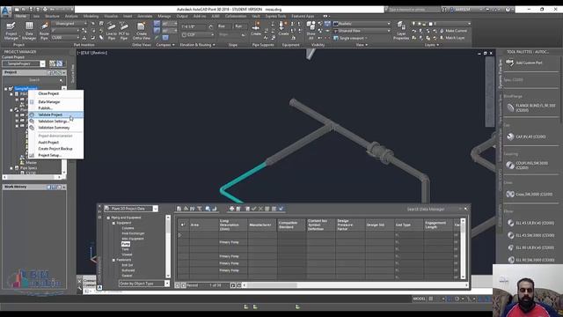Screen dimensions: 563x317
Task: Click the Create Ortho View tool
Action: click(142, 30)
